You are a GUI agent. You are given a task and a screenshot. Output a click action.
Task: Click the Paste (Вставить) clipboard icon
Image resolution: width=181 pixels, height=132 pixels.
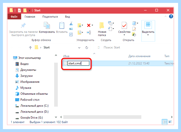(62, 25)
